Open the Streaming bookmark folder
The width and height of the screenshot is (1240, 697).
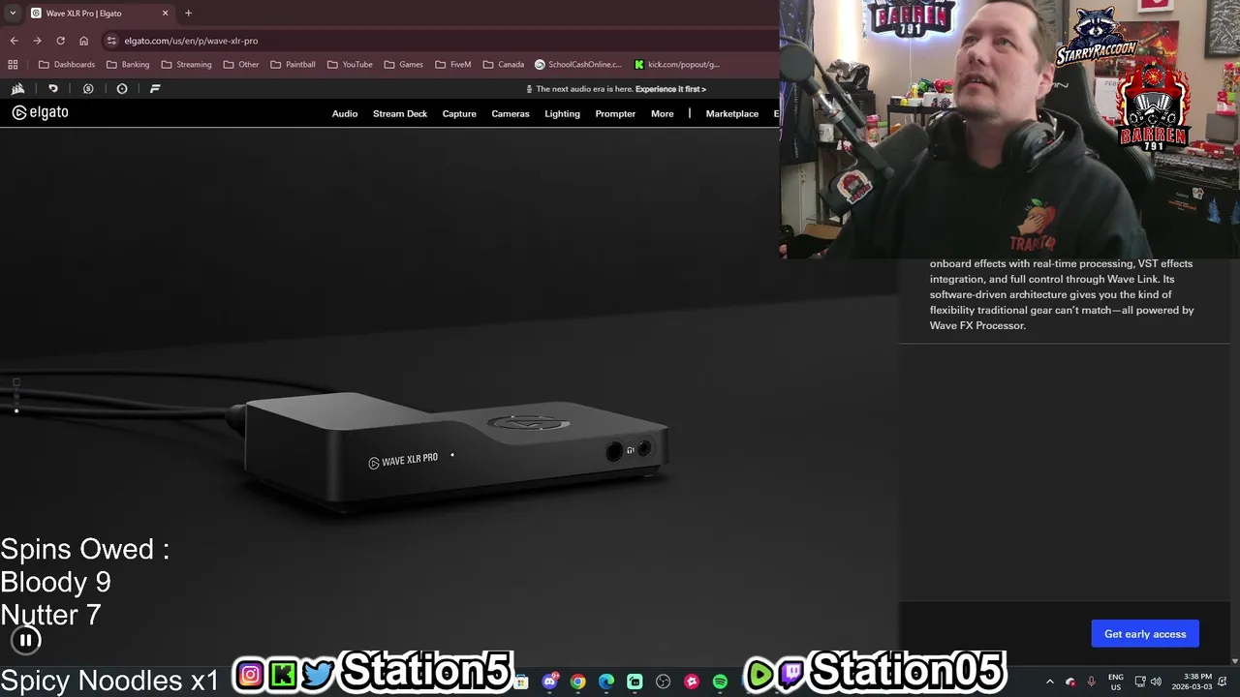point(186,65)
